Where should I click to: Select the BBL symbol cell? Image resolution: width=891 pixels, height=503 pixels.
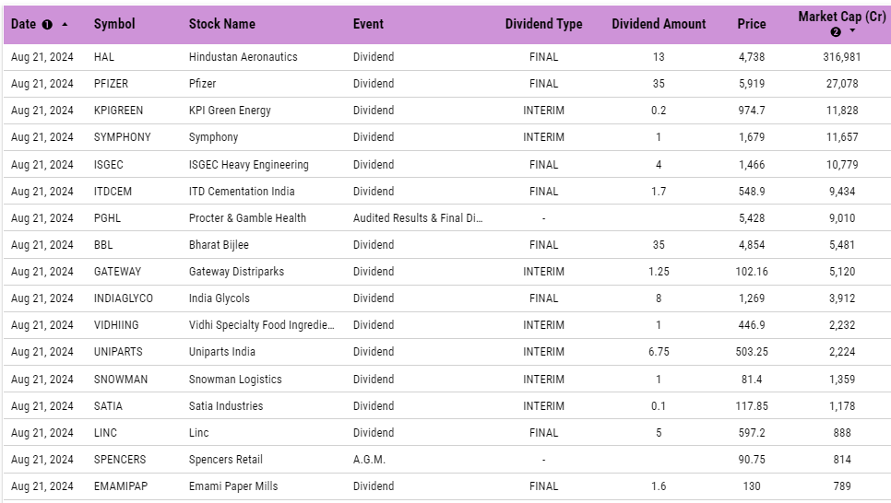coord(103,245)
